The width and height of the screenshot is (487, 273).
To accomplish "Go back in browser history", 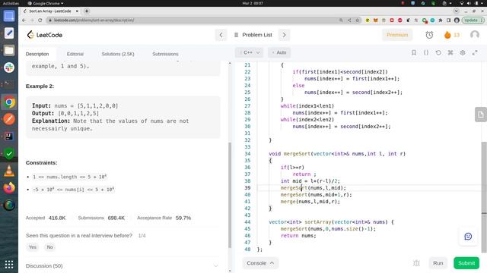I will [24, 20].
